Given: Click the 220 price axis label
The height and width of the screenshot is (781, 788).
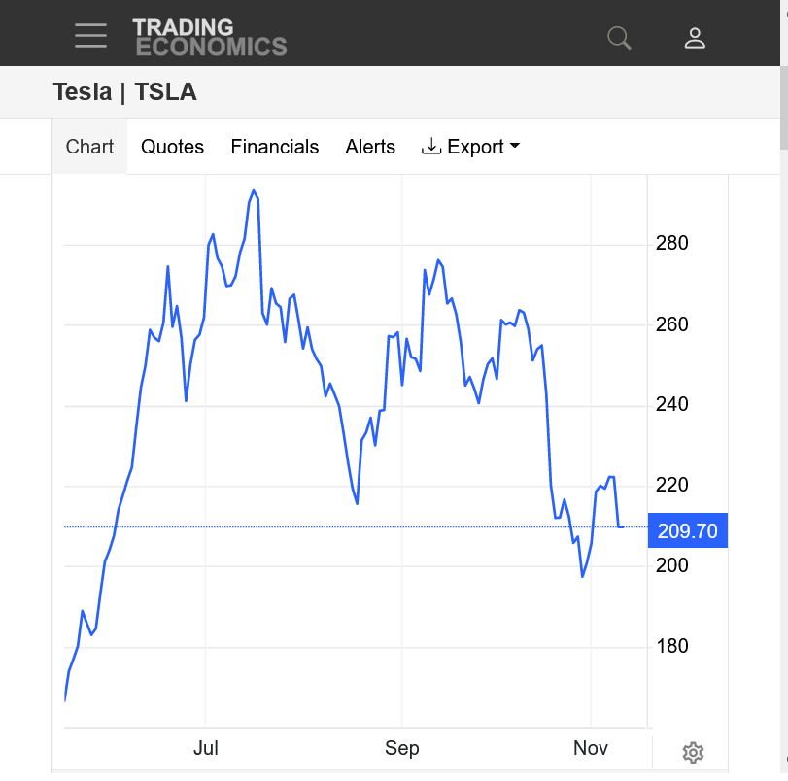Looking at the screenshot, I should 672,485.
